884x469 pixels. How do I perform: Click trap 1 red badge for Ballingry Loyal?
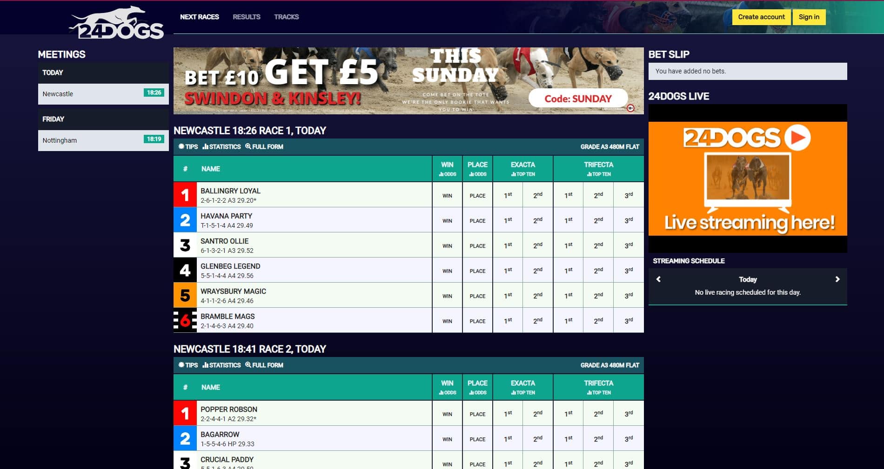[185, 195]
